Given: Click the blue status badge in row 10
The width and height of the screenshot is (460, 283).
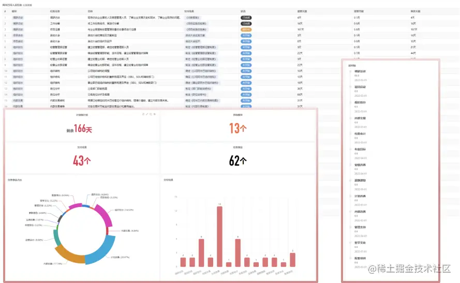Looking at the screenshot, I should coord(246,71).
